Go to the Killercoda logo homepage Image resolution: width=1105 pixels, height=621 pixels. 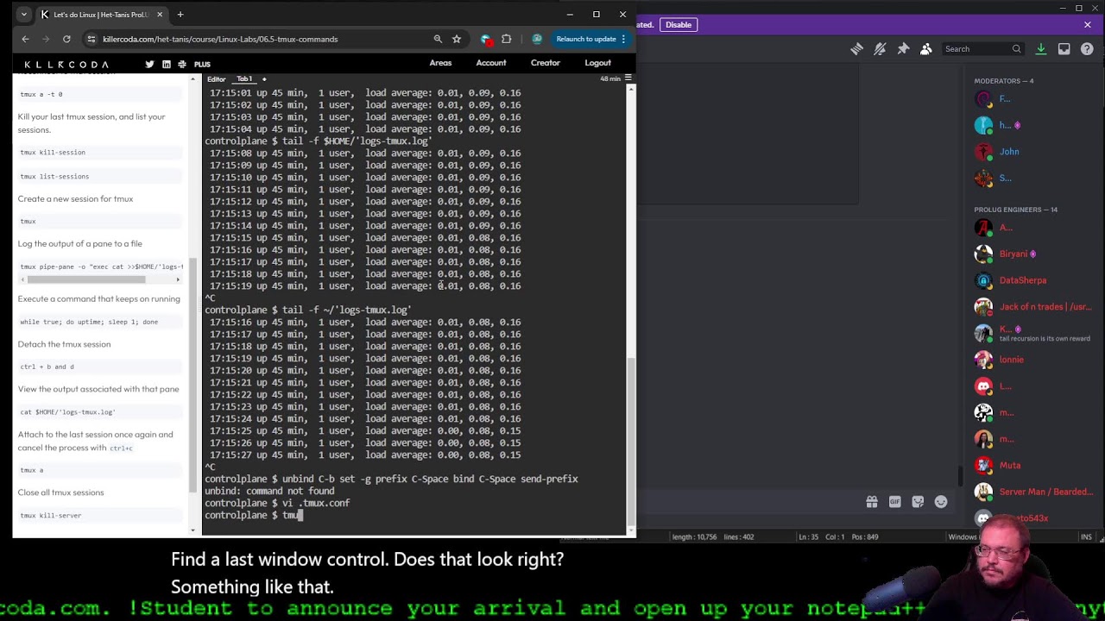pyautogui.click(x=66, y=64)
